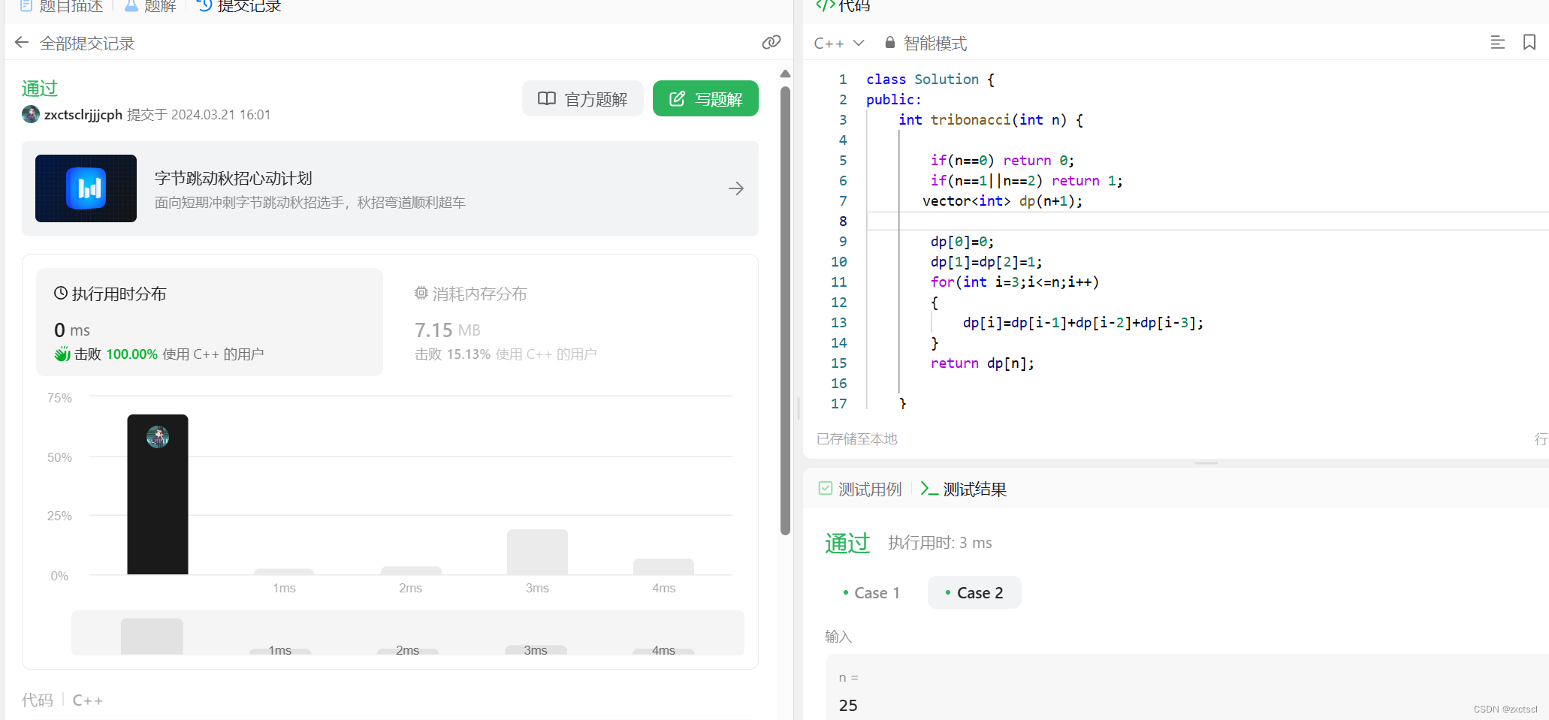
Task: Click the bookmark icon above the editor
Action: click(x=1529, y=42)
